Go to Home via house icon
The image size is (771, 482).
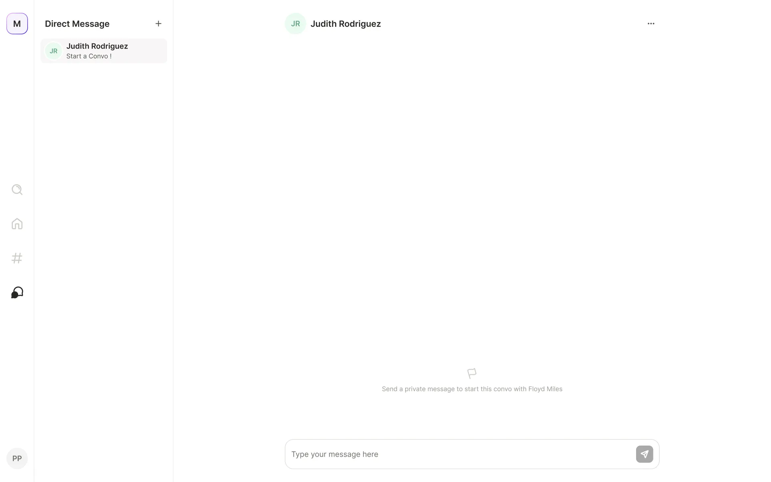(x=17, y=224)
